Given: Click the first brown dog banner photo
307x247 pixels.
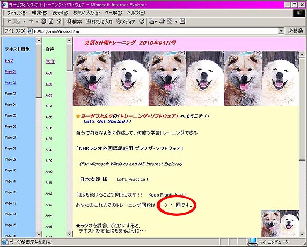Looking at the screenshot, I should click(x=92, y=78).
